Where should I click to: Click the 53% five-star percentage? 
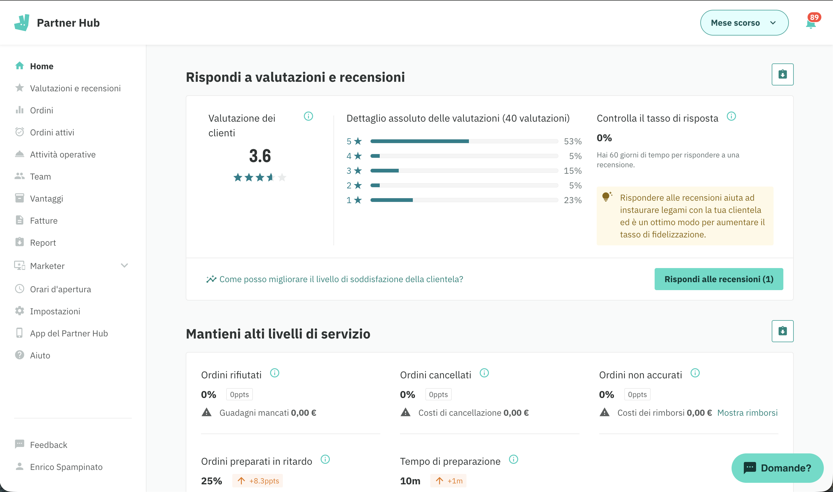573,141
